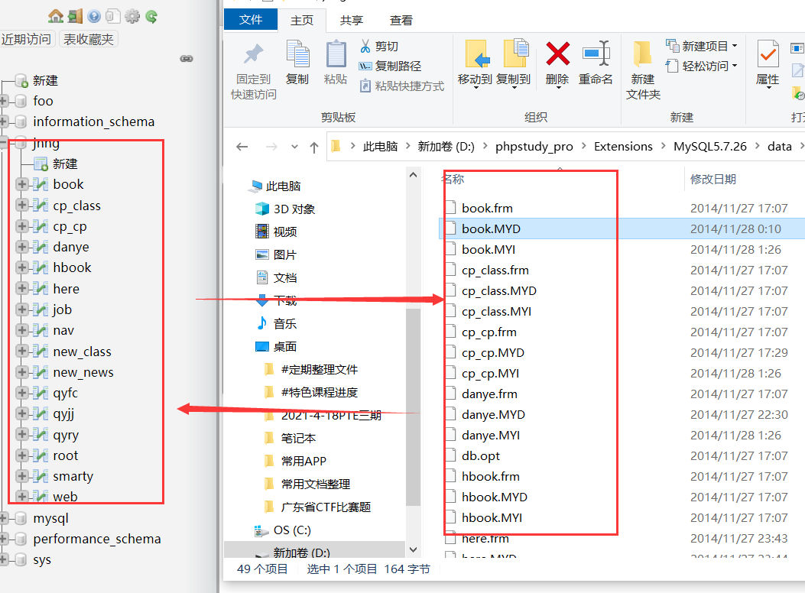The image size is (805, 593).
Task: Click MySQL5.7.26 in address path
Action: 710,147
